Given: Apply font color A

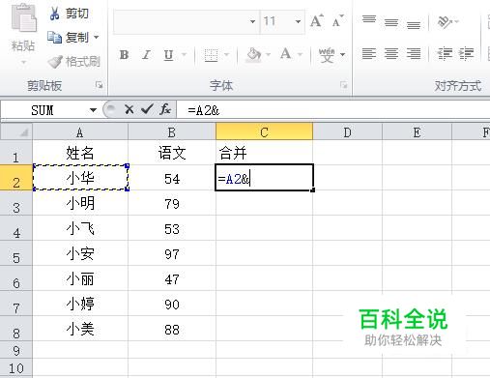Looking at the screenshot, I should (x=286, y=54).
